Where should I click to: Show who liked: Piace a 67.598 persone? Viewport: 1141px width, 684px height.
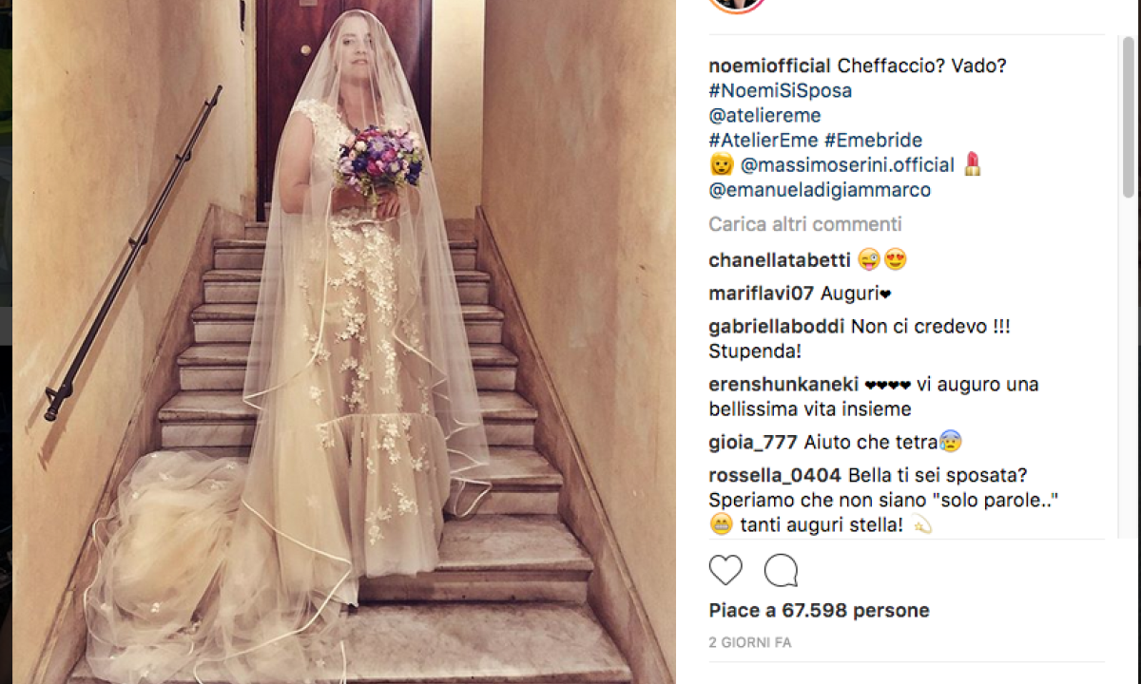(x=820, y=611)
